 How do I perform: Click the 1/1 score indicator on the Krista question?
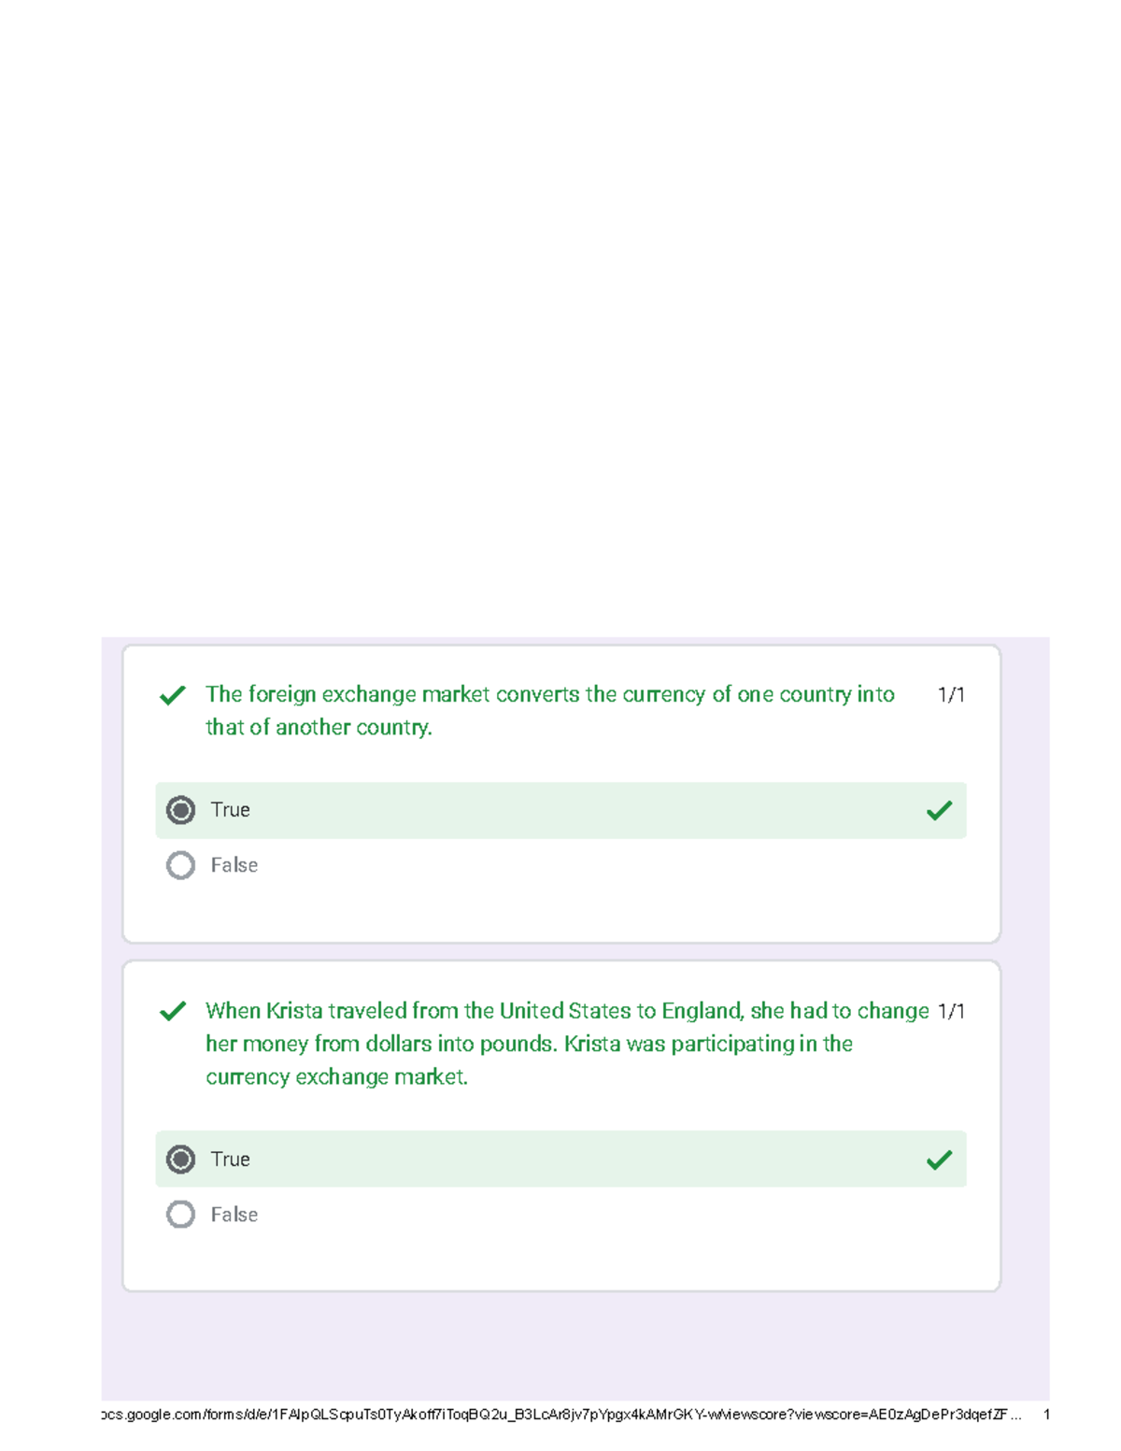(x=952, y=1012)
